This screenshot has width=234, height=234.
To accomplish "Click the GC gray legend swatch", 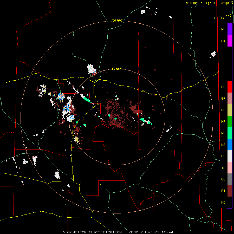I will [230, 179].
